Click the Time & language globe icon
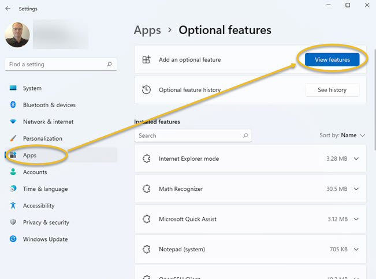 pos(13,188)
